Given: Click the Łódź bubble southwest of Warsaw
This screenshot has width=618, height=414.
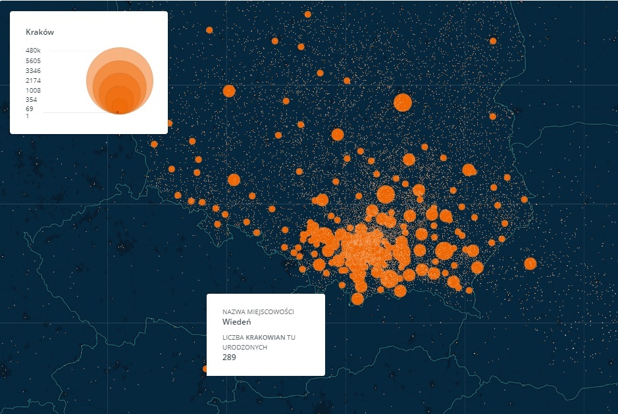Looking at the screenshot, I should tap(338, 135).
